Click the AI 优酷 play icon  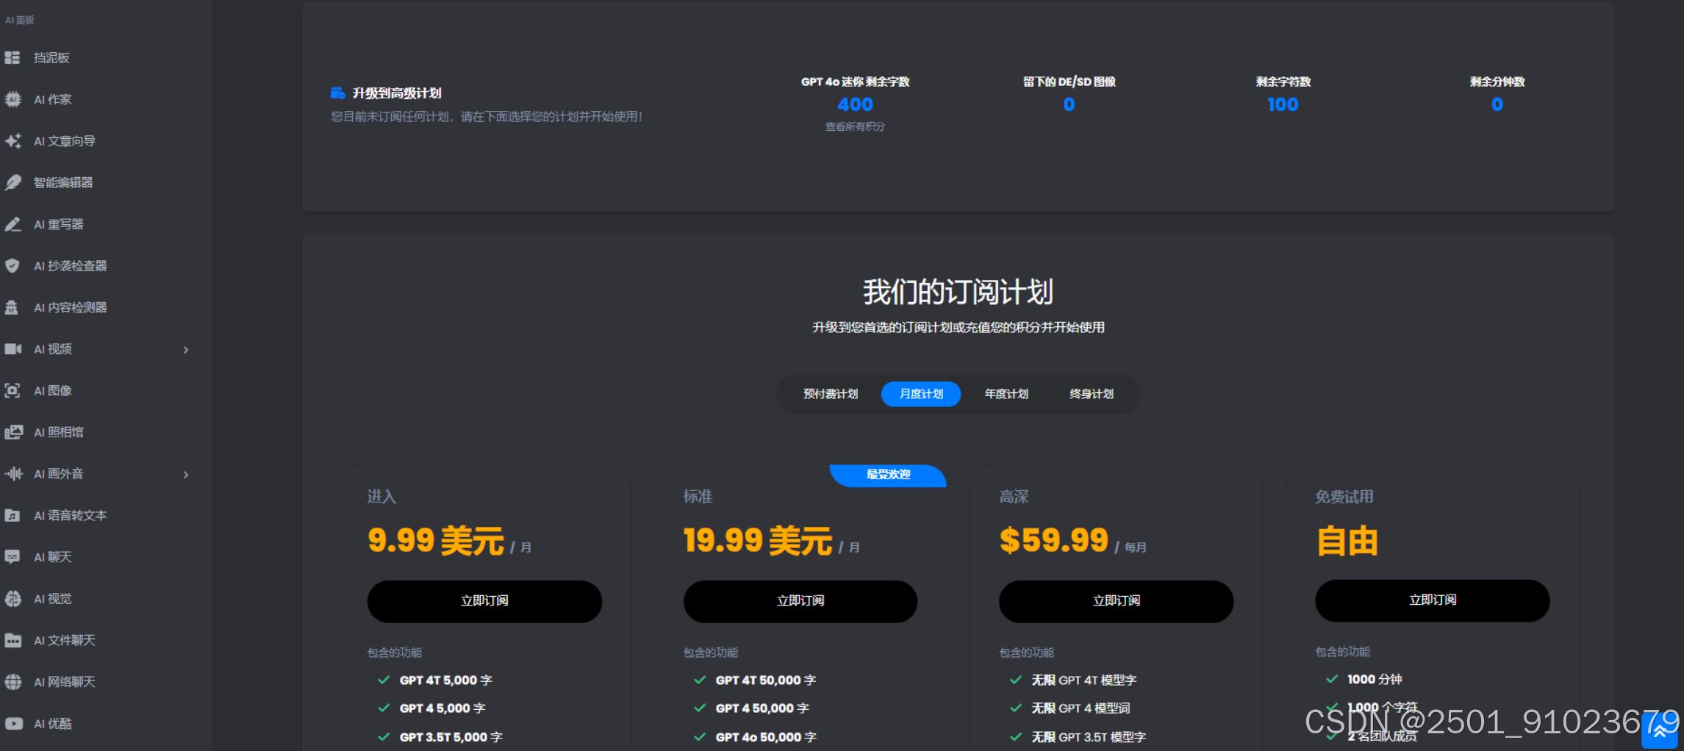[x=12, y=724]
